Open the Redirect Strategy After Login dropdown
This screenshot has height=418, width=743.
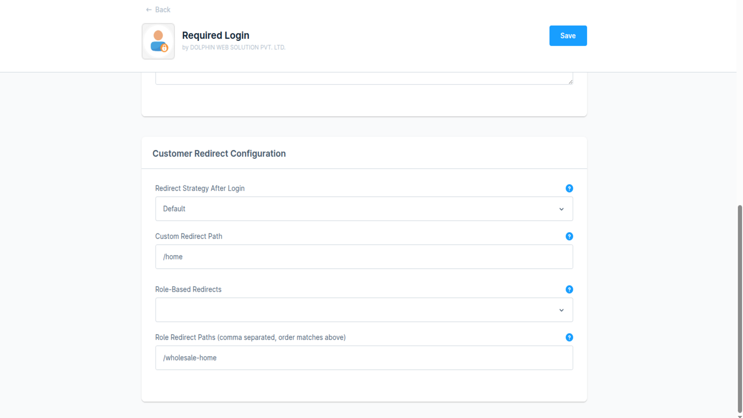click(x=364, y=209)
